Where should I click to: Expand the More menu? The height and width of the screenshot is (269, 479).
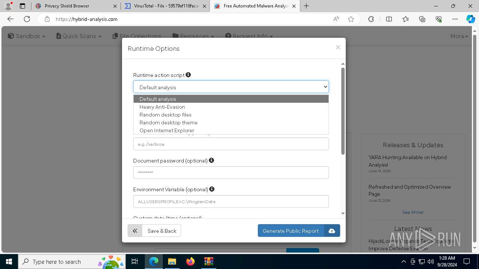pos(459,36)
